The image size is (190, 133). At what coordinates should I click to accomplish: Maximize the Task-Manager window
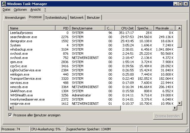(180, 4)
